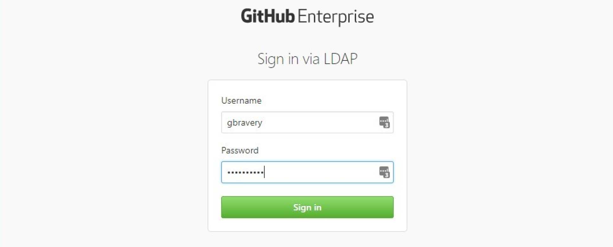Click the password manager icon in Username field
Image resolution: width=613 pixels, height=247 pixels.
click(384, 122)
